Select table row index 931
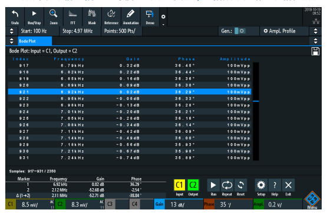This screenshot has width=327, height=213. [x=130, y=158]
